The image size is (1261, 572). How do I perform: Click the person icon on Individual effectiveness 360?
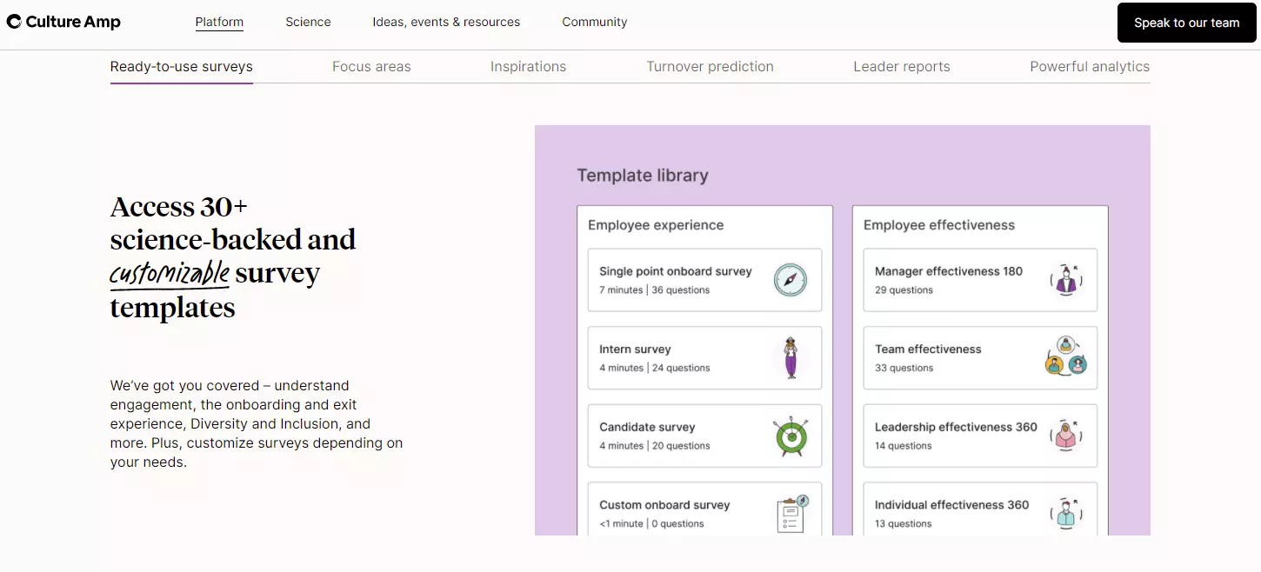1065,513
